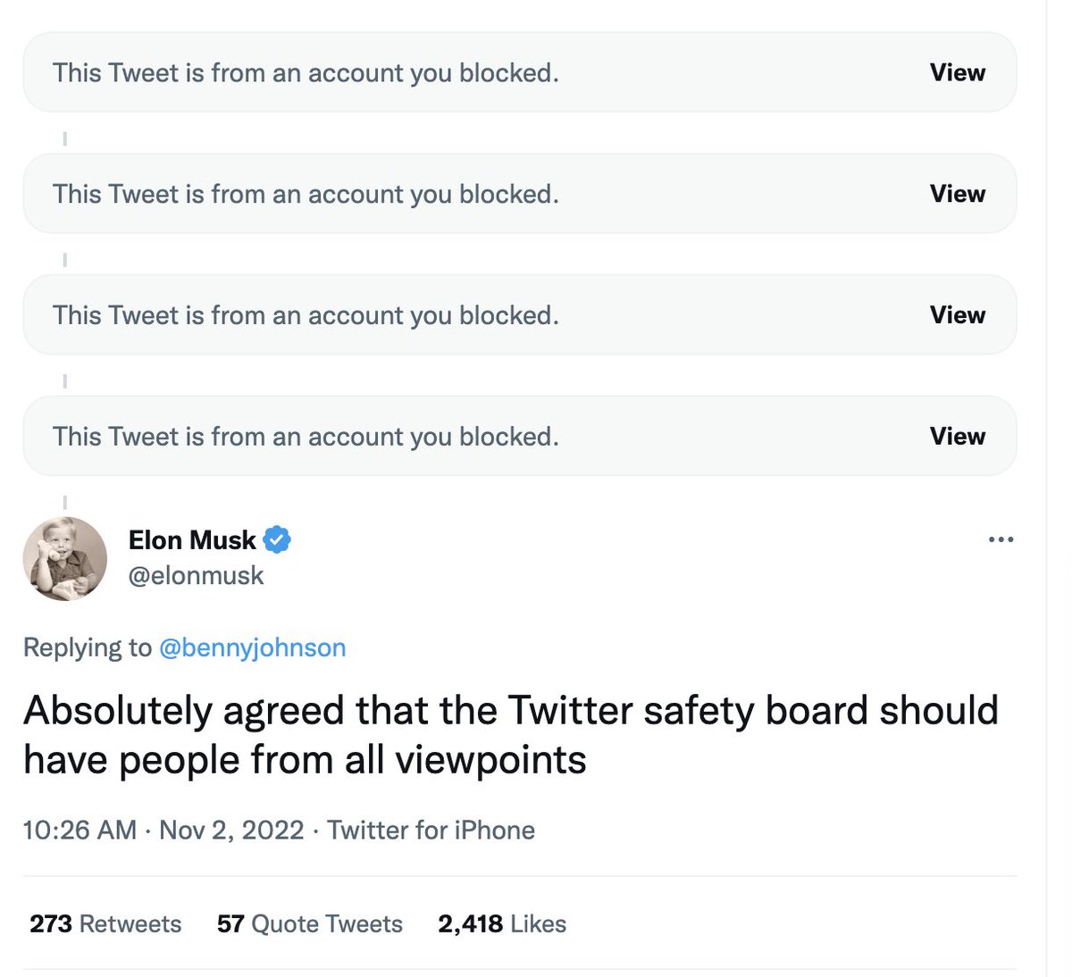
Task: View the third blocked tweet
Action: [x=957, y=315]
